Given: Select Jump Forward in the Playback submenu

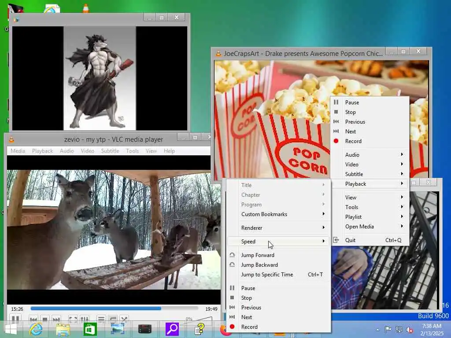Looking at the screenshot, I should [x=278, y=255].
